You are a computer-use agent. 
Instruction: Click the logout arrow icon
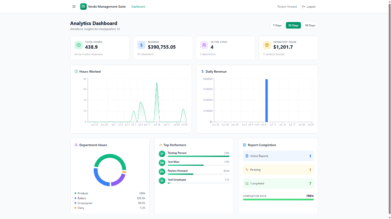tap(303, 6)
